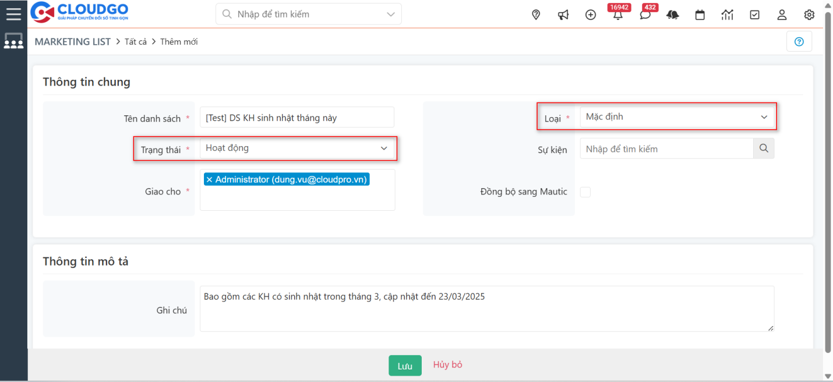Open the hamburger menu in the sidebar
Viewport: 833px width, 382px height.
pyautogui.click(x=13, y=14)
